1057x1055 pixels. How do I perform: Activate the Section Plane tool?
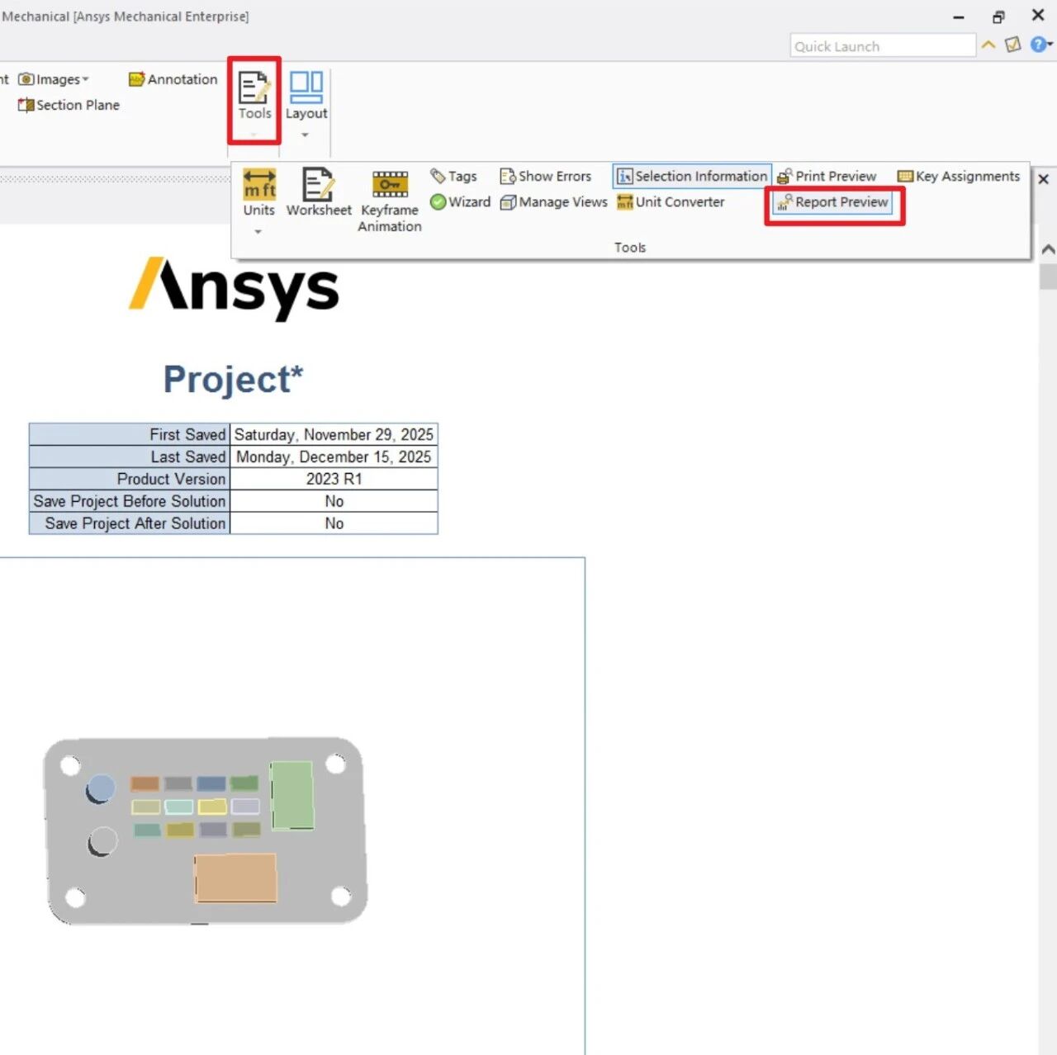pos(69,105)
